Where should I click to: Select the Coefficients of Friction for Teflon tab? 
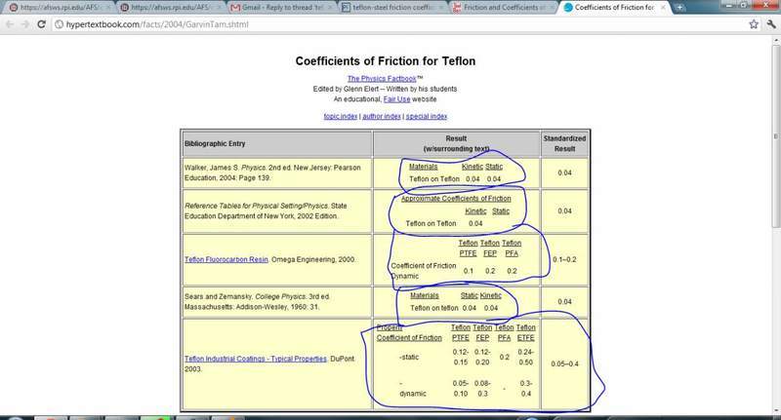(x=615, y=8)
